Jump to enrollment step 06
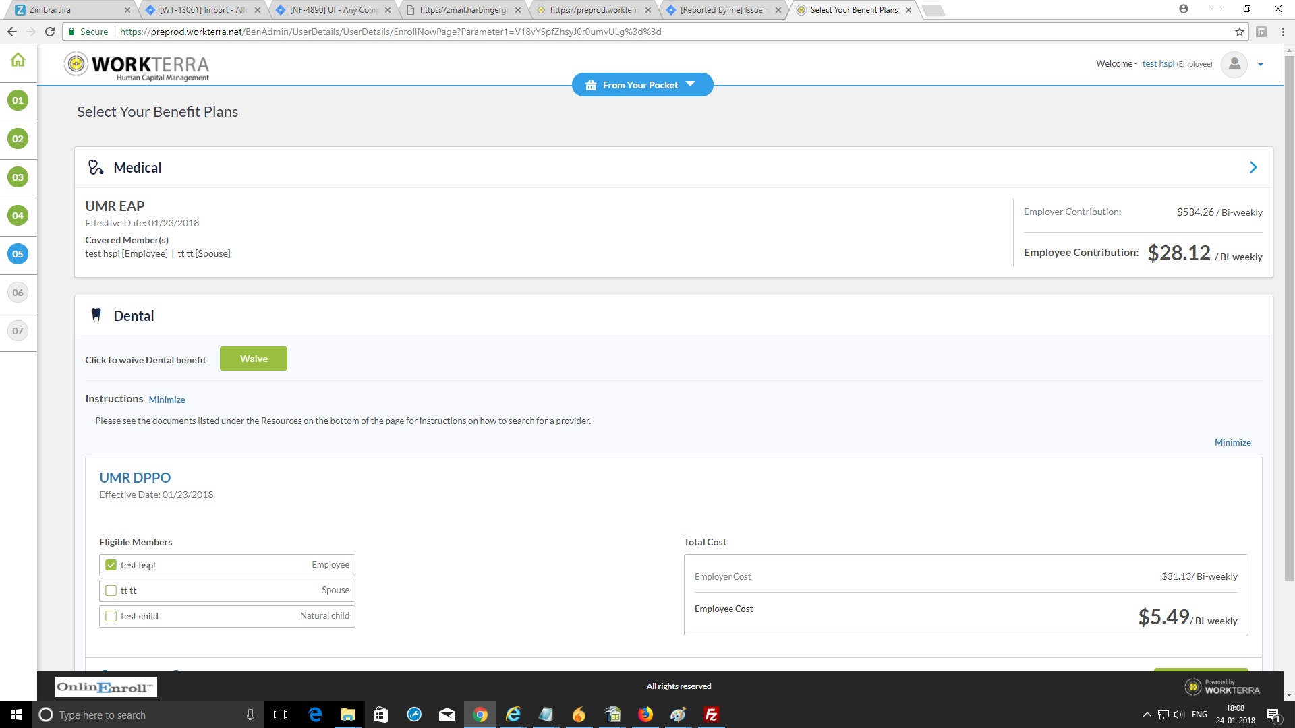 18,293
